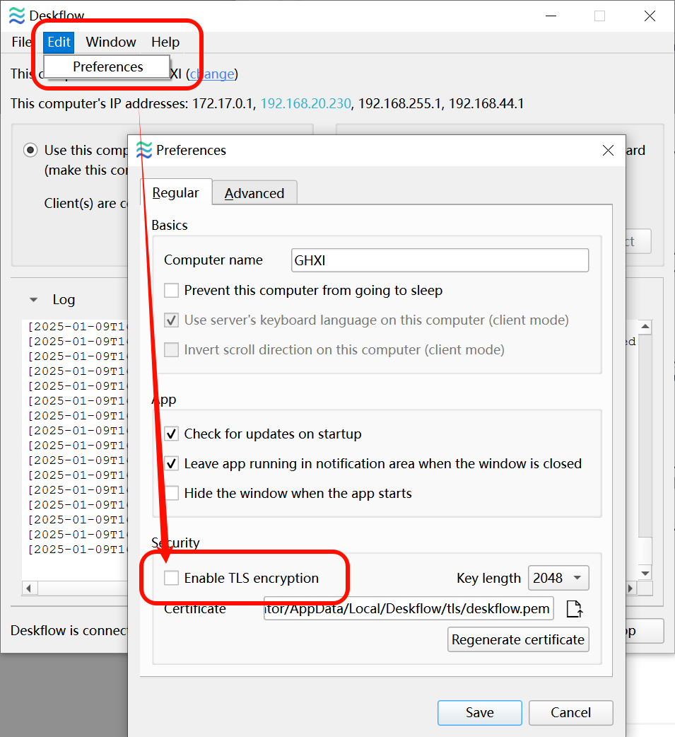
Task: Choose Preferences from the Edit menu
Action: 107,66
